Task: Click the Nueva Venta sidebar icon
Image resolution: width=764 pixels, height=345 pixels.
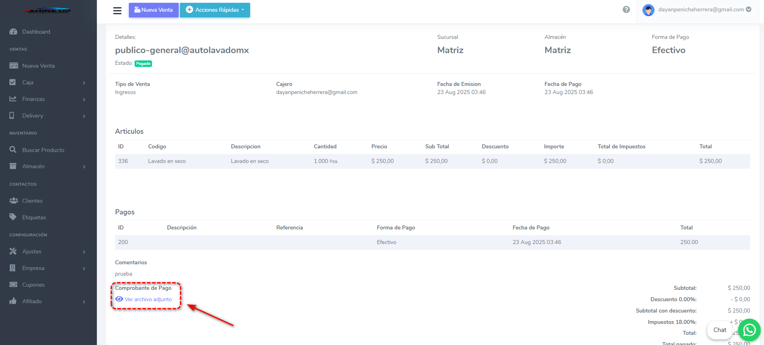Action: click(14, 66)
